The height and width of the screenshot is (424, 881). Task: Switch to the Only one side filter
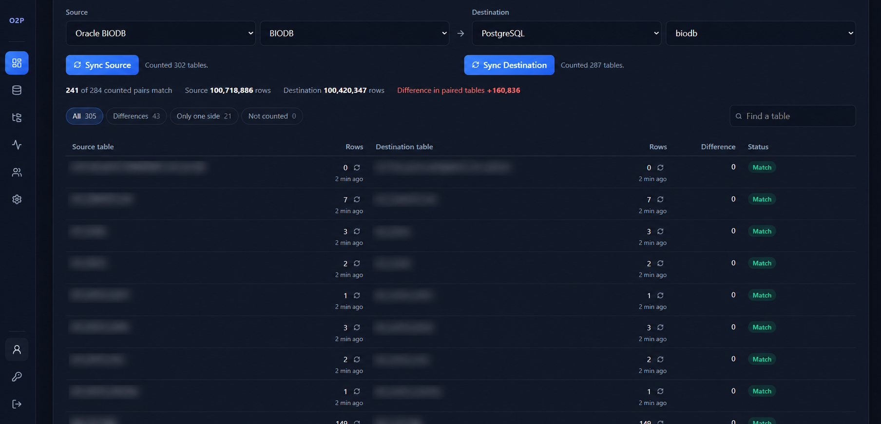coord(204,116)
